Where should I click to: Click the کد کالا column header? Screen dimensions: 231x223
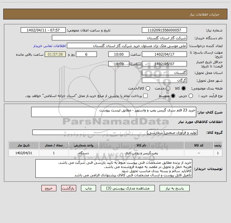coord(199,145)
